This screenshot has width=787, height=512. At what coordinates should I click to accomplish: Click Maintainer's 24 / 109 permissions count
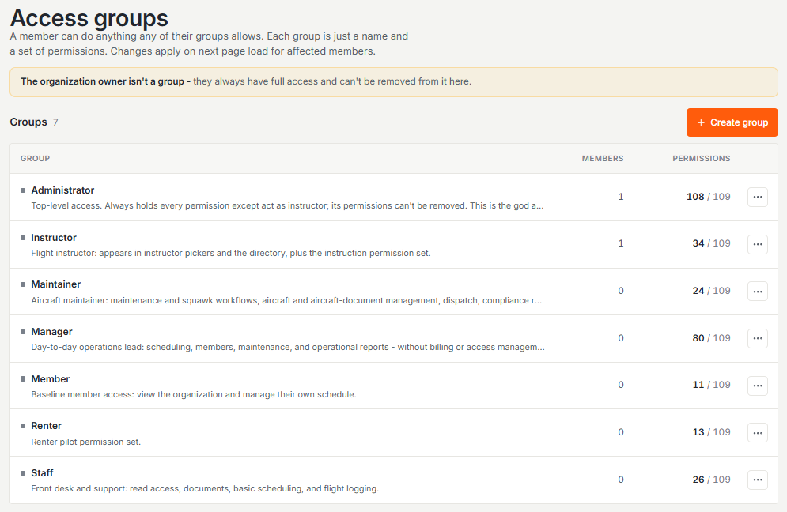(711, 291)
